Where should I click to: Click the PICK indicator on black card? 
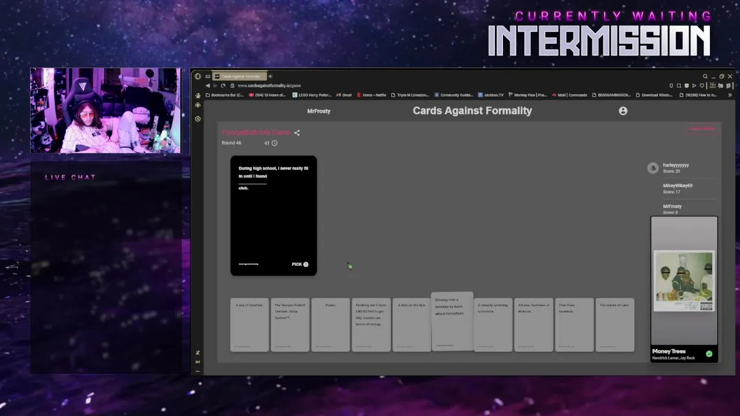coord(300,265)
